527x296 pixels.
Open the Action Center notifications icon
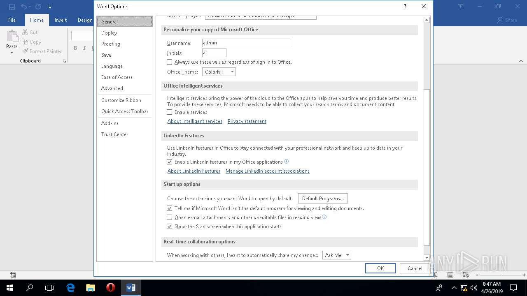(513, 288)
